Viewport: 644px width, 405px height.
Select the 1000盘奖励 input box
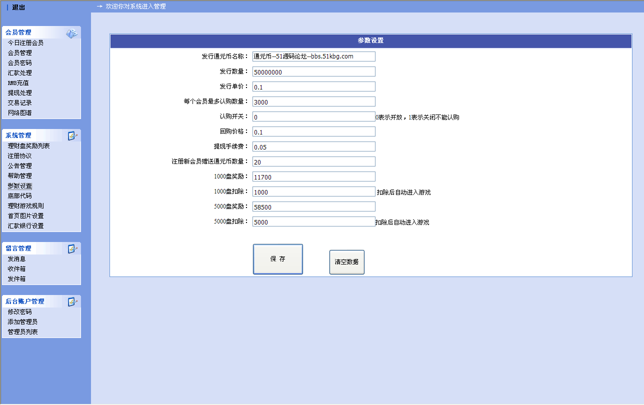coord(313,177)
